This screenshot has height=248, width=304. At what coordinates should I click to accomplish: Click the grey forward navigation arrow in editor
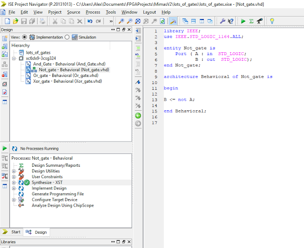tap(138, 124)
